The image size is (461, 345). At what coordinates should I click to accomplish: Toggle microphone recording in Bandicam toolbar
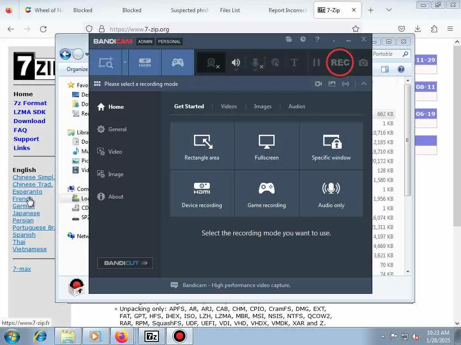256,62
